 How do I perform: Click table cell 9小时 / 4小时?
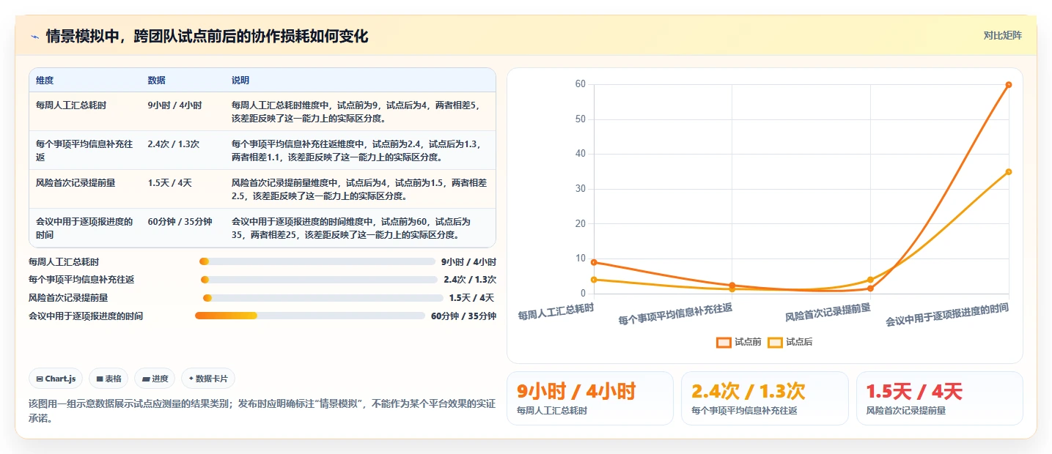click(x=174, y=105)
